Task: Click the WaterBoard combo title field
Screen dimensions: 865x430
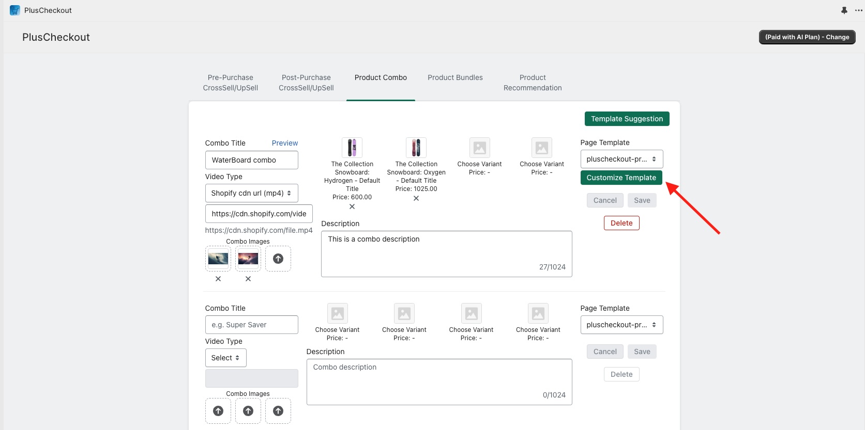Action: [x=251, y=160]
